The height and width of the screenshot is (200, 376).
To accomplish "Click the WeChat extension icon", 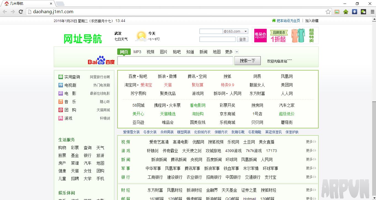I will 364,12.
